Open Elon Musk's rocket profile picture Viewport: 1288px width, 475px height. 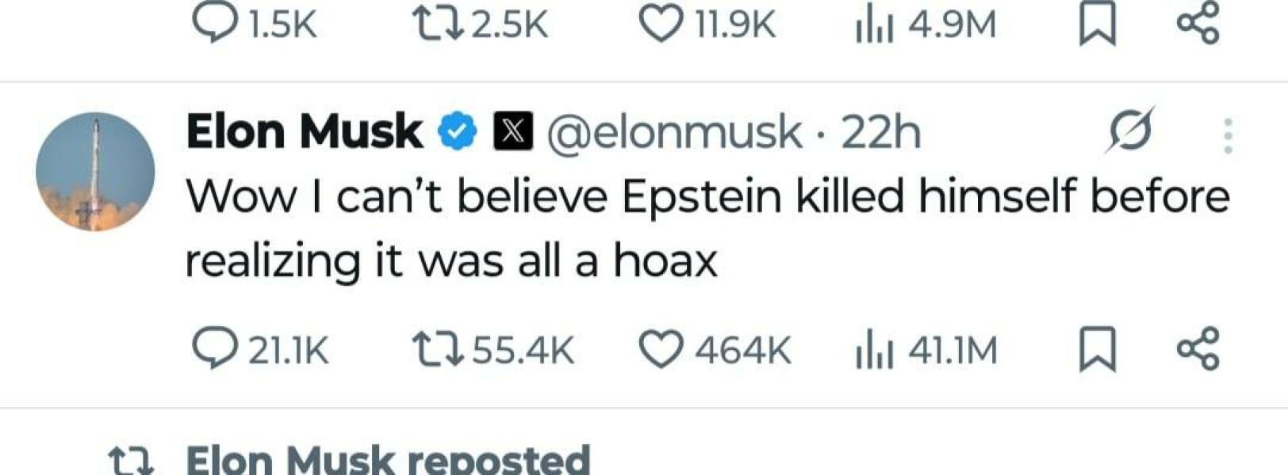(x=95, y=172)
